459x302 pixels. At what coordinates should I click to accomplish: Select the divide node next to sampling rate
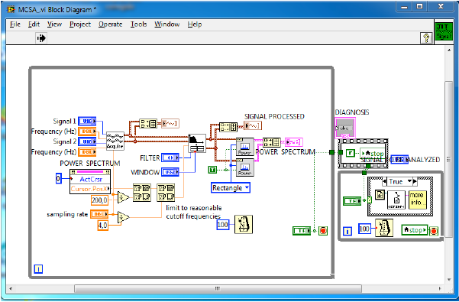(123, 218)
